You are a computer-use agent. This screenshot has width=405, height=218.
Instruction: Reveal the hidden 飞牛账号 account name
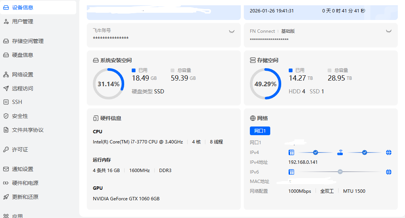[x=232, y=31]
